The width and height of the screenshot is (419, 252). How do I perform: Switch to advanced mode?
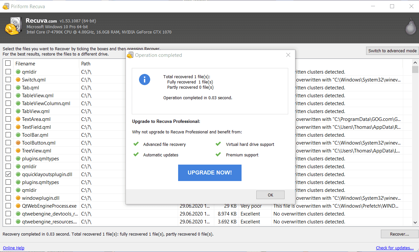pyautogui.click(x=392, y=51)
